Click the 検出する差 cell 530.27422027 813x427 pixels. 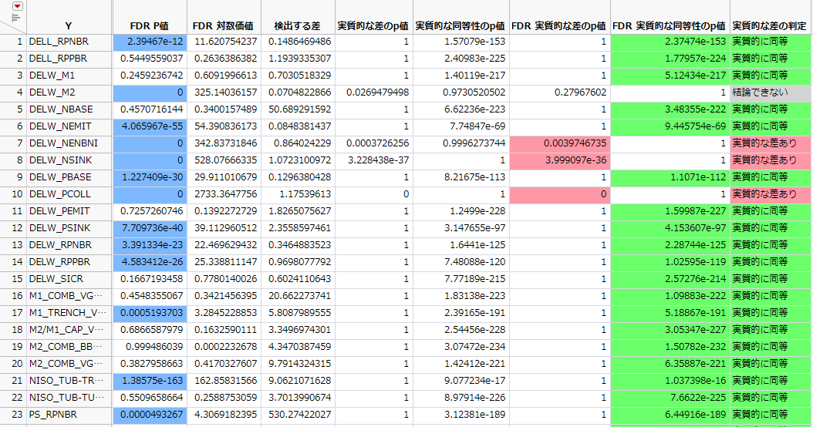coord(299,415)
